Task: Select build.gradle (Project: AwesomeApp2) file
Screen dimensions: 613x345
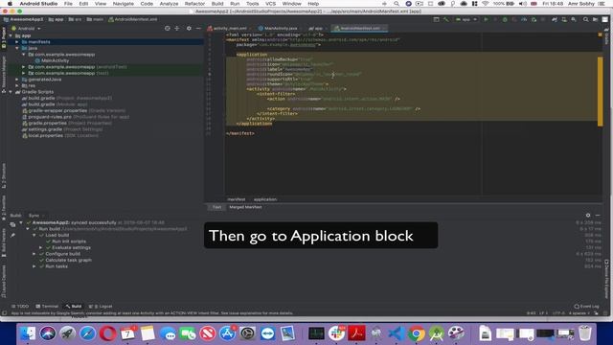Action: 67,98
